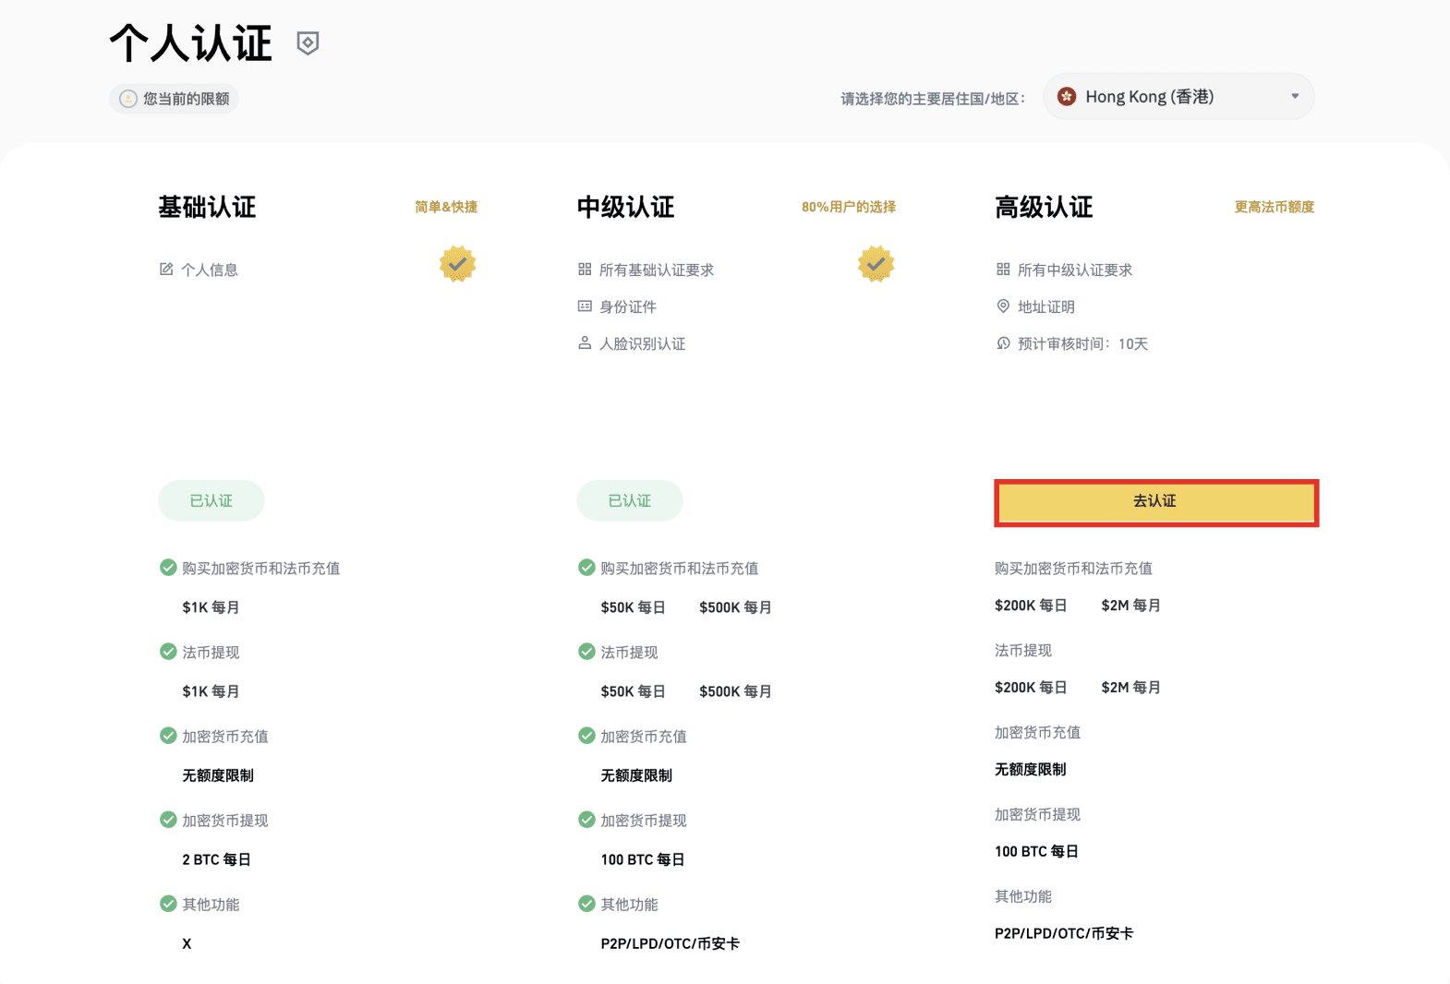
Task: Click the Hong Kong flag icon
Action: point(1067,97)
